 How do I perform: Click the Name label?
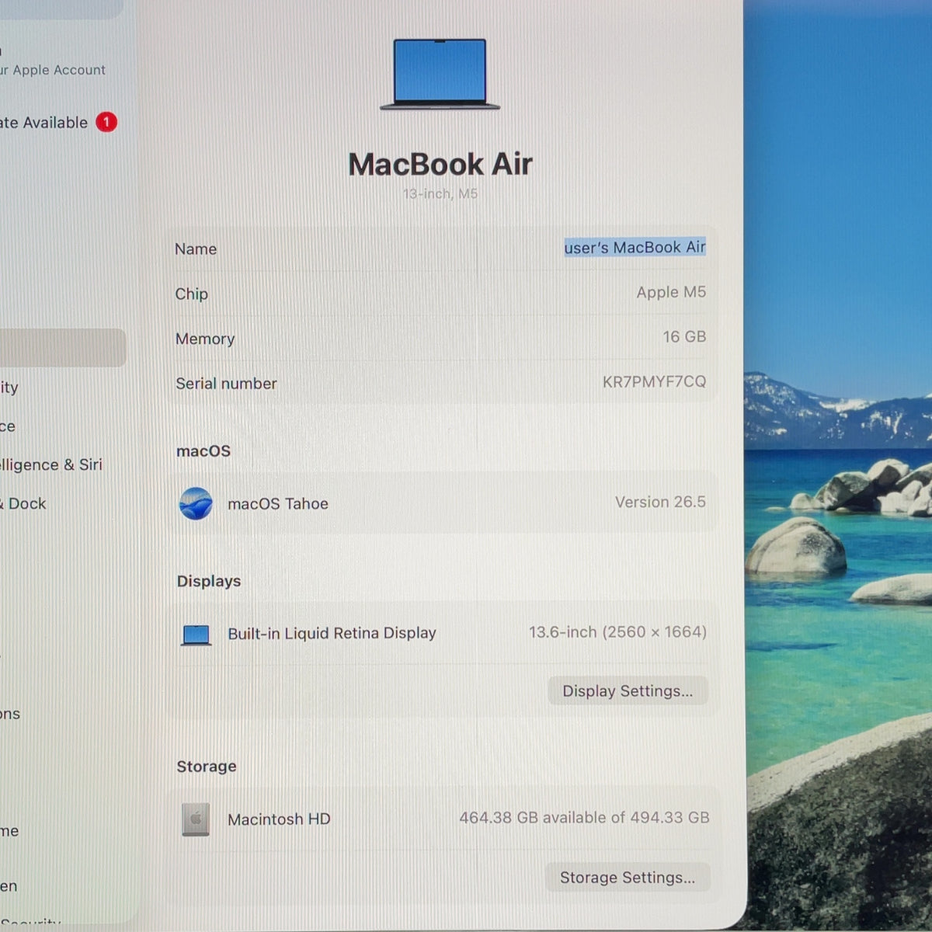point(196,249)
